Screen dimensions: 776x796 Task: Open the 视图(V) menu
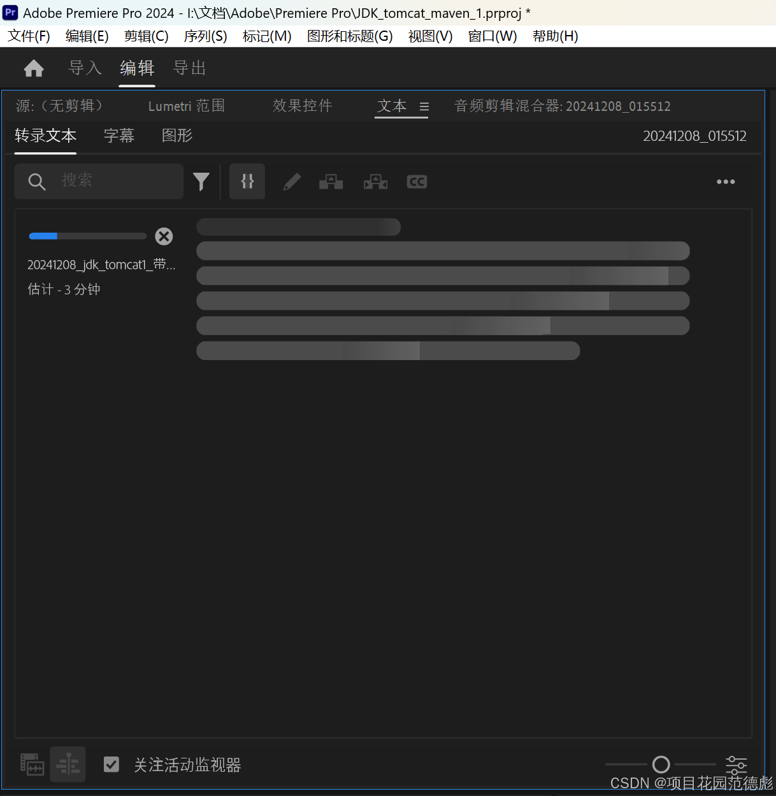pos(431,36)
